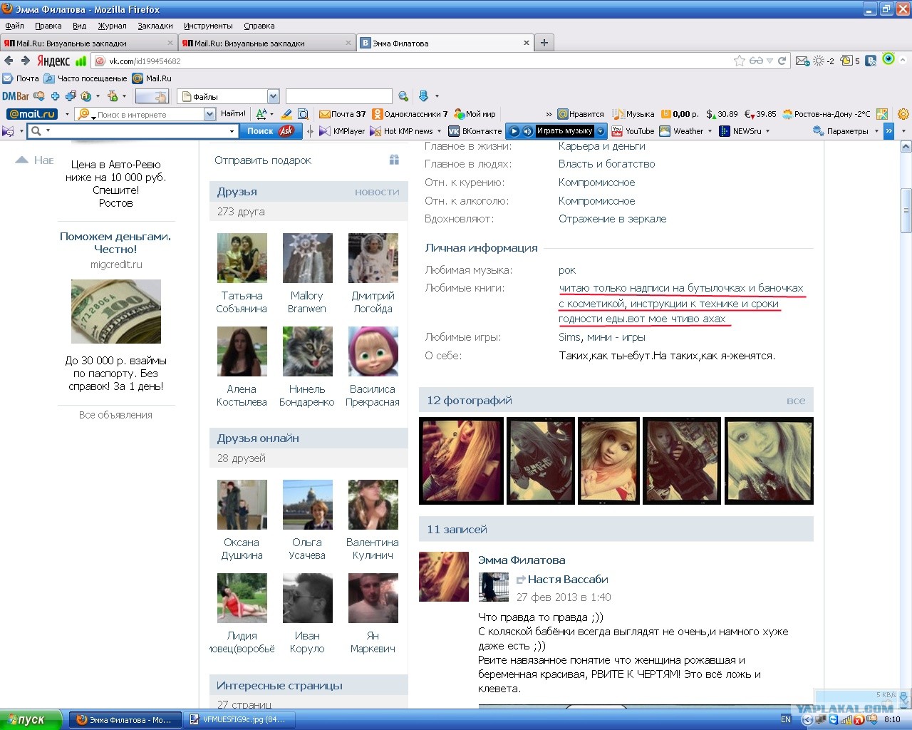The width and height of the screenshot is (912, 730).
Task: Open the Закладки menu
Action: pyautogui.click(x=155, y=26)
